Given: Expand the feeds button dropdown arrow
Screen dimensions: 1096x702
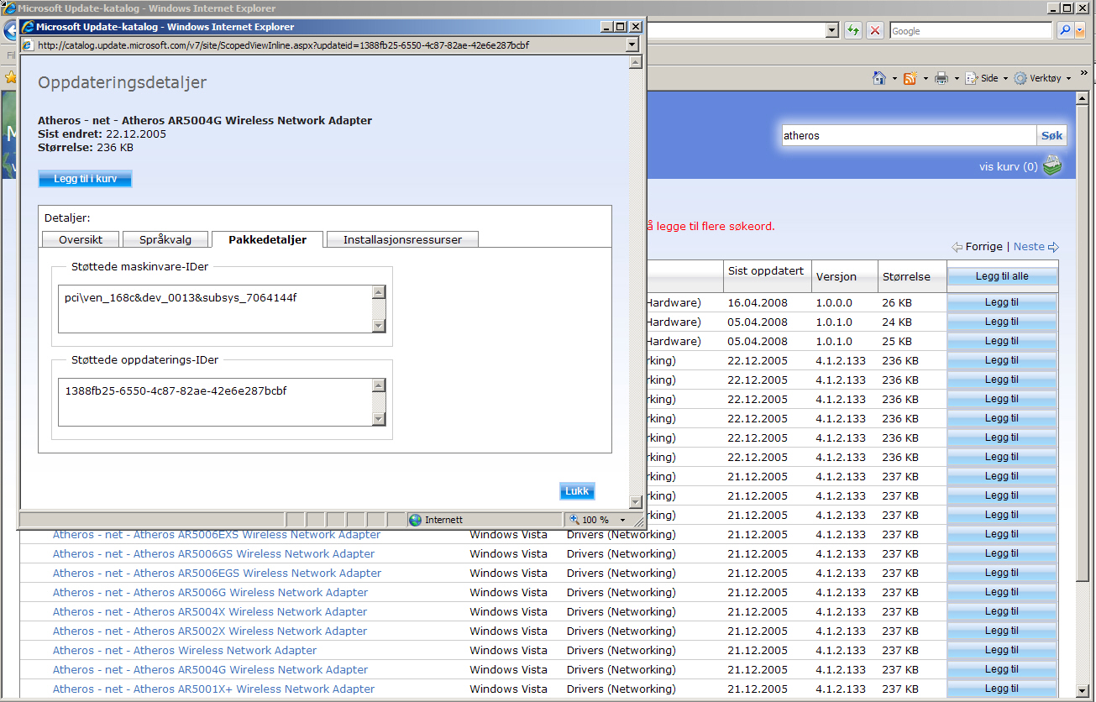Looking at the screenshot, I should (x=925, y=78).
